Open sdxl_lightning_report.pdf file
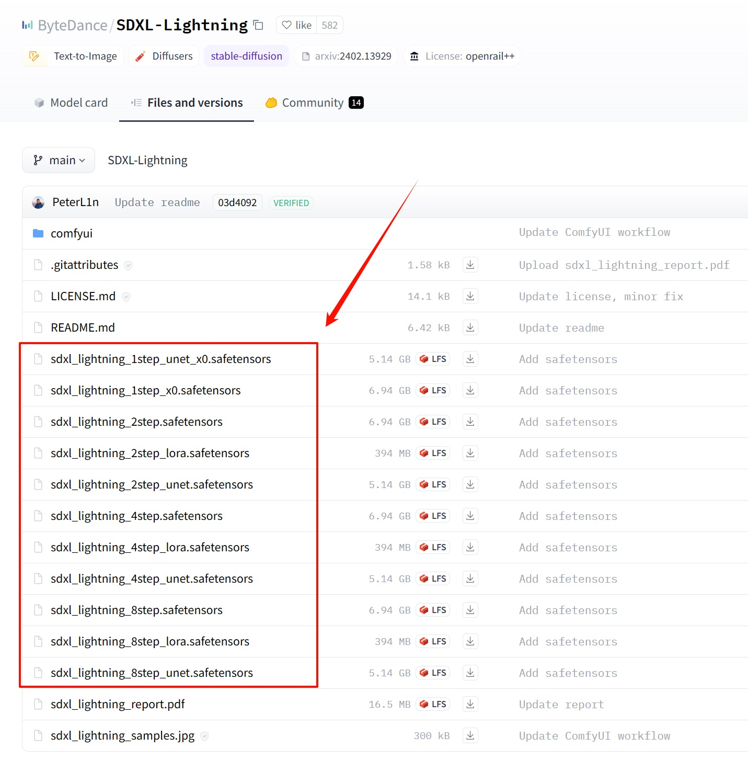This screenshot has height=771, width=748. click(118, 704)
